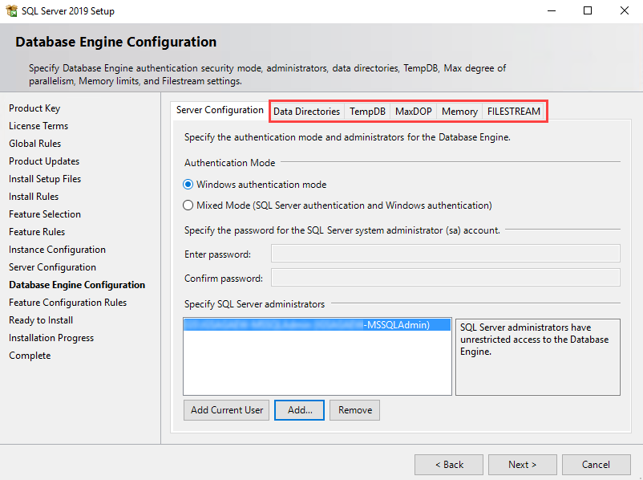
Task: Click the Complete step in sidebar
Action: [30, 356]
